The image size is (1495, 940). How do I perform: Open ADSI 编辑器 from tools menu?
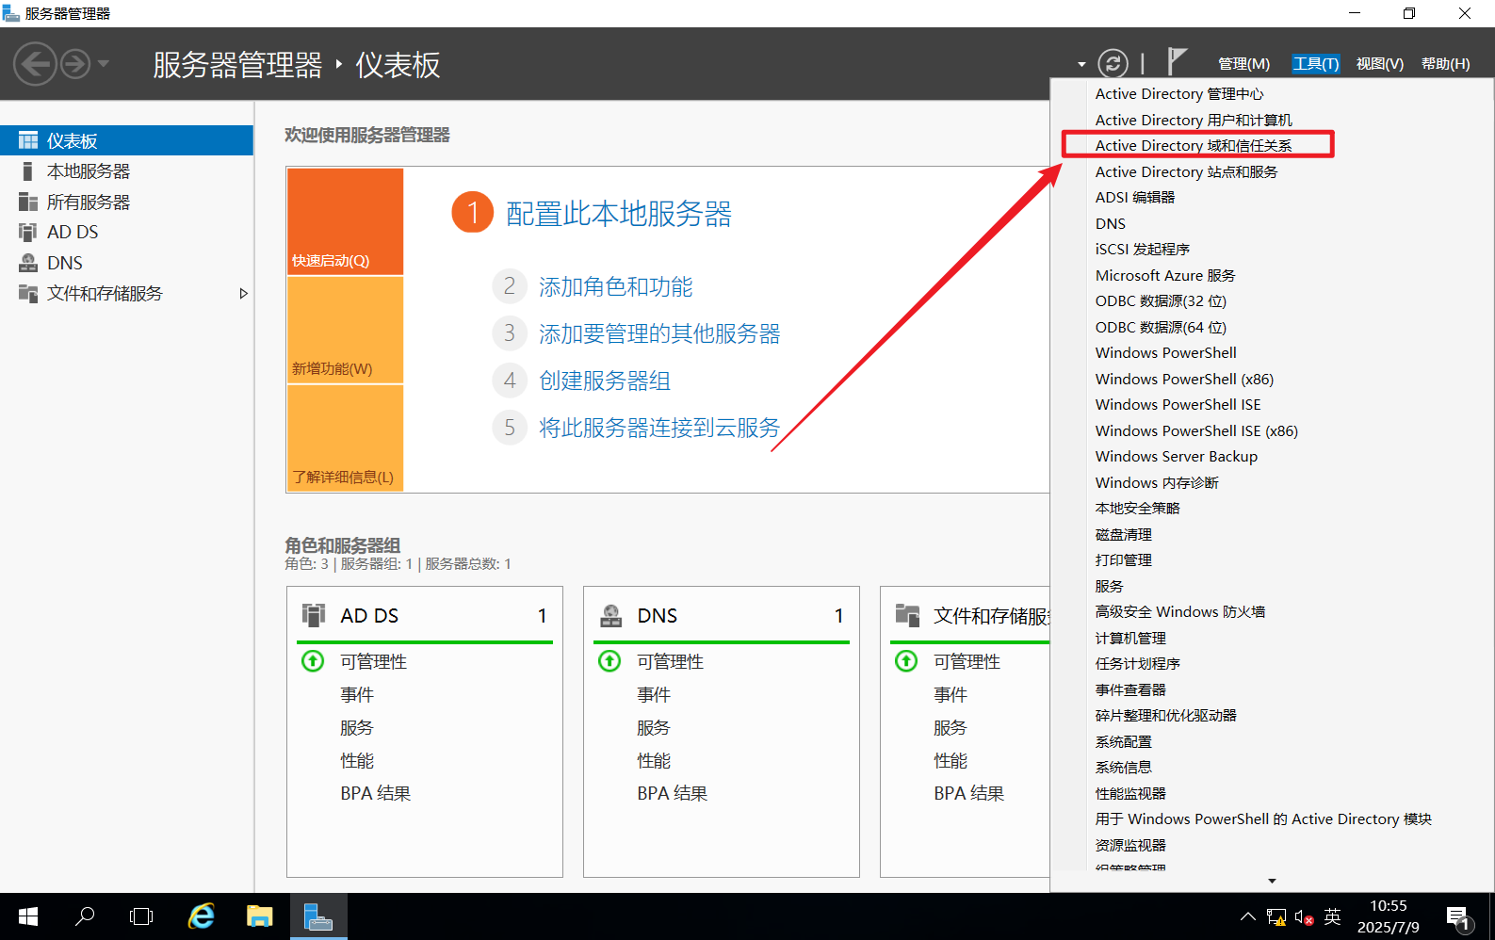tap(1135, 198)
